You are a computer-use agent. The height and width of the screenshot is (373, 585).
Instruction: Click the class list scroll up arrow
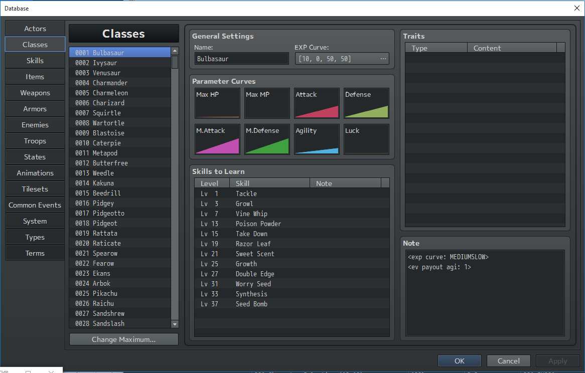coord(175,51)
